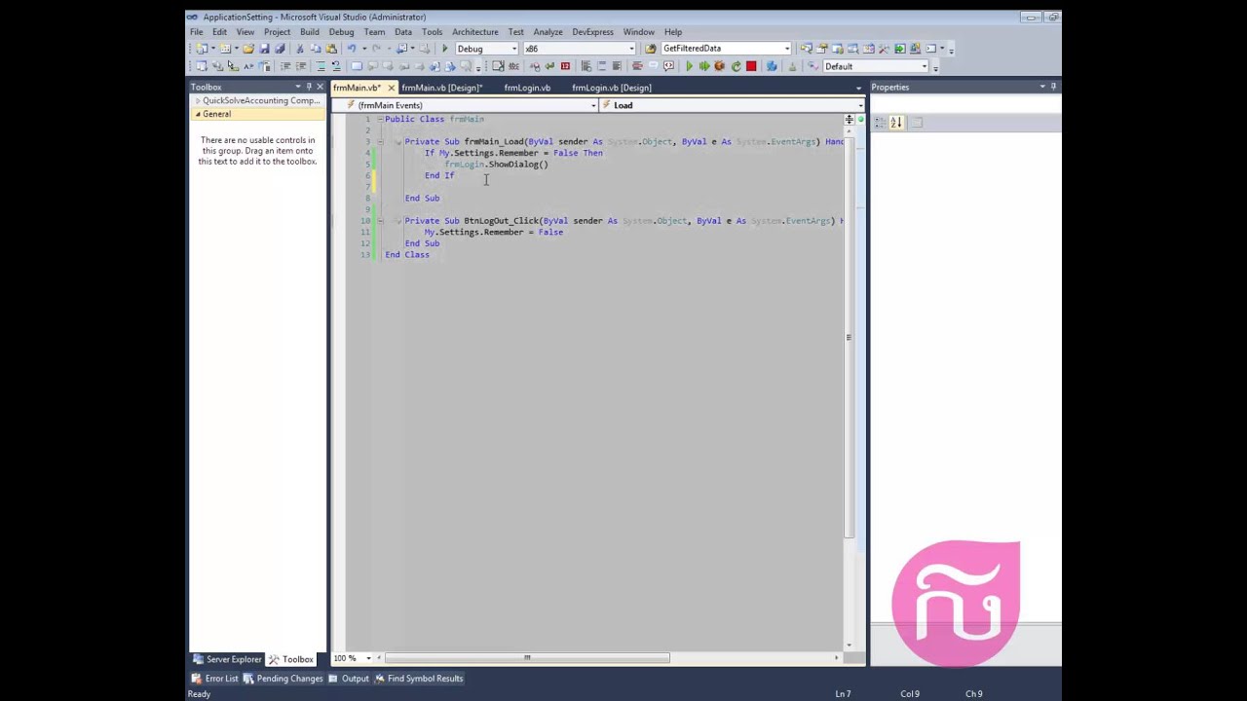The image size is (1247, 701).
Task: Open the Server Explorer tab
Action: coord(227,659)
